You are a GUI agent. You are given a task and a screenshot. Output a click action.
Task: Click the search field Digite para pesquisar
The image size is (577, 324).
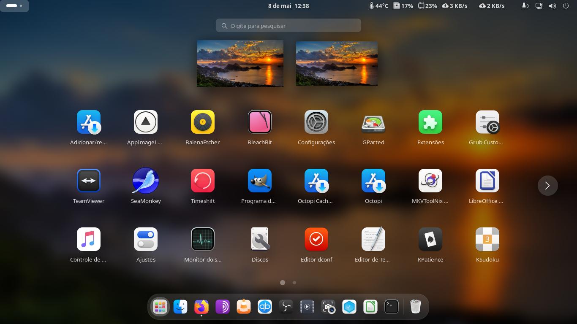[288, 26]
